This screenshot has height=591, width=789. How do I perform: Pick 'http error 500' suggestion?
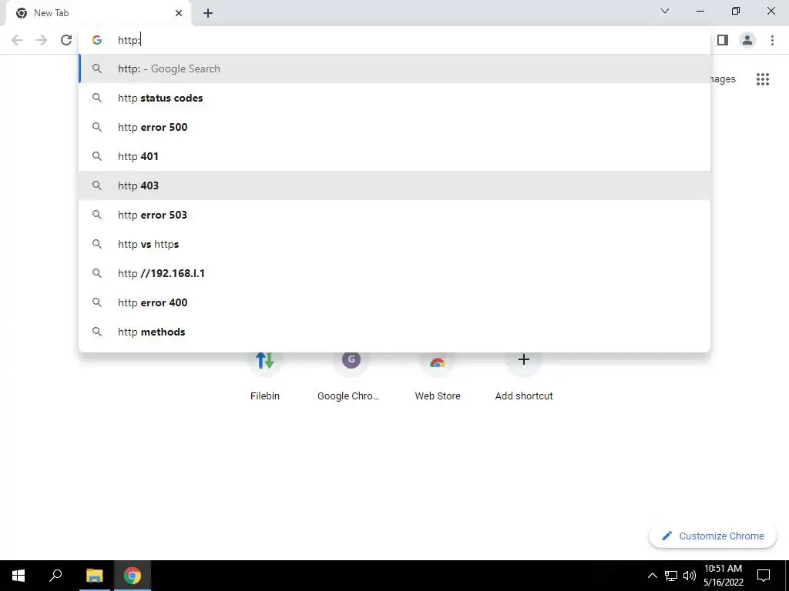[x=394, y=127]
